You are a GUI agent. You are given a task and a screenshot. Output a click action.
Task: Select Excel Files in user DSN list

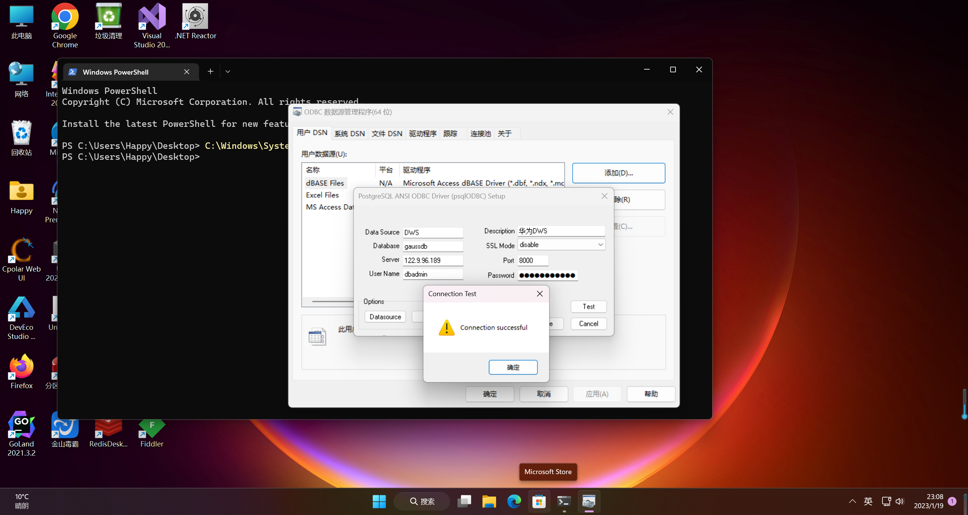[322, 195]
